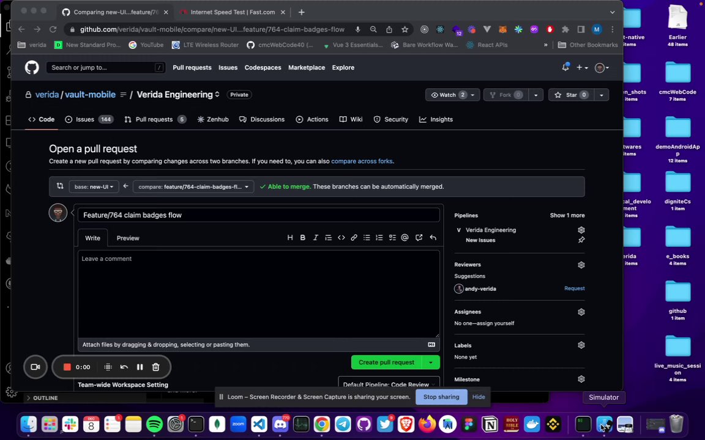Switch to the Preview tab
The height and width of the screenshot is (440, 705).
point(128,238)
